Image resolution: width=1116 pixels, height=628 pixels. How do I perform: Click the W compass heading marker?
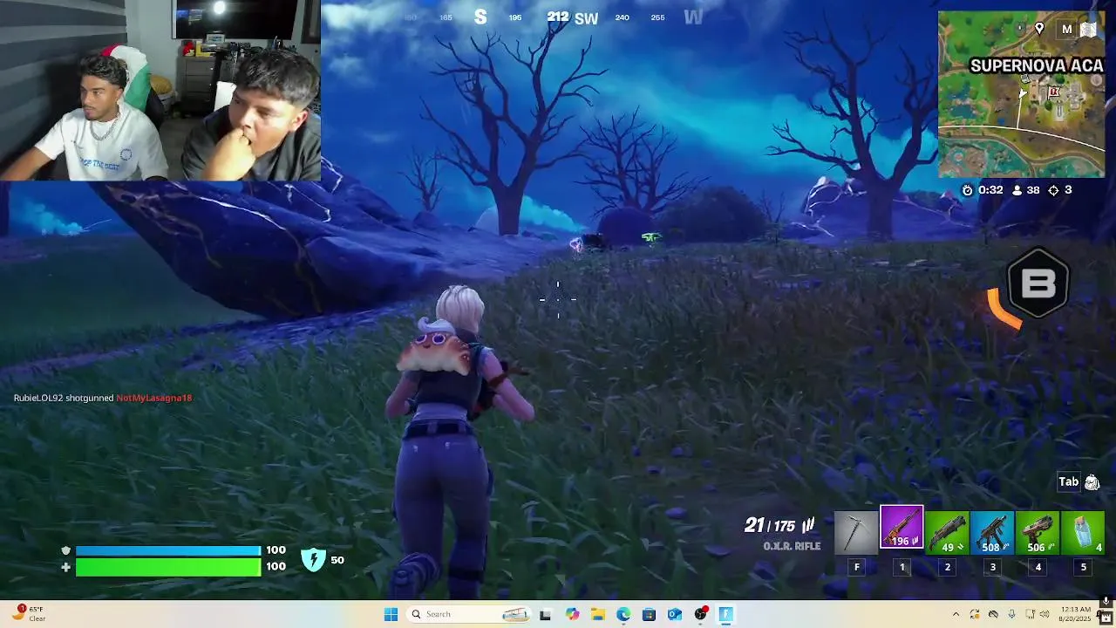(693, 17)
